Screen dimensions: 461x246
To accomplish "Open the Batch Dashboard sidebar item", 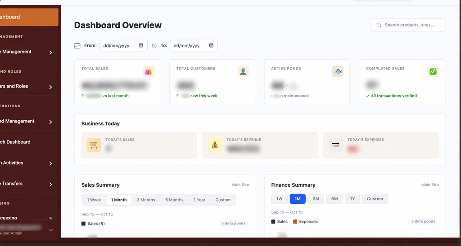I will pos(29,142).
